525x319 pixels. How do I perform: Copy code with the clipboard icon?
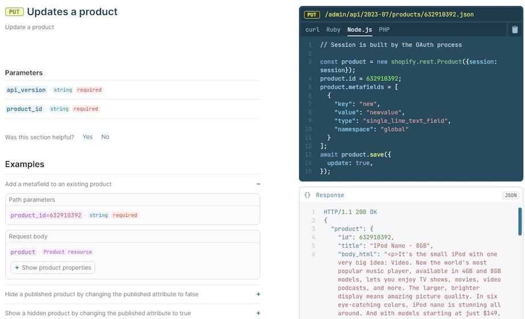coord(515,30)
